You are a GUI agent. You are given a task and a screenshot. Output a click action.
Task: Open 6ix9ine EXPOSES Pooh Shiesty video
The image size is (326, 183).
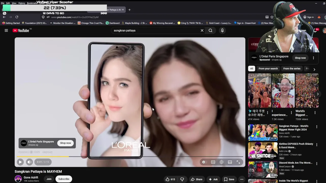(263, 150)
